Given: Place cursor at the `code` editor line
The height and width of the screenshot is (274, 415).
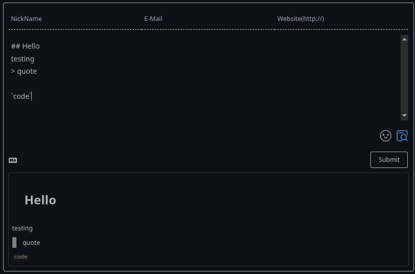Looking at the screenshot, I should pyautogui.click(x=22, y=96).
